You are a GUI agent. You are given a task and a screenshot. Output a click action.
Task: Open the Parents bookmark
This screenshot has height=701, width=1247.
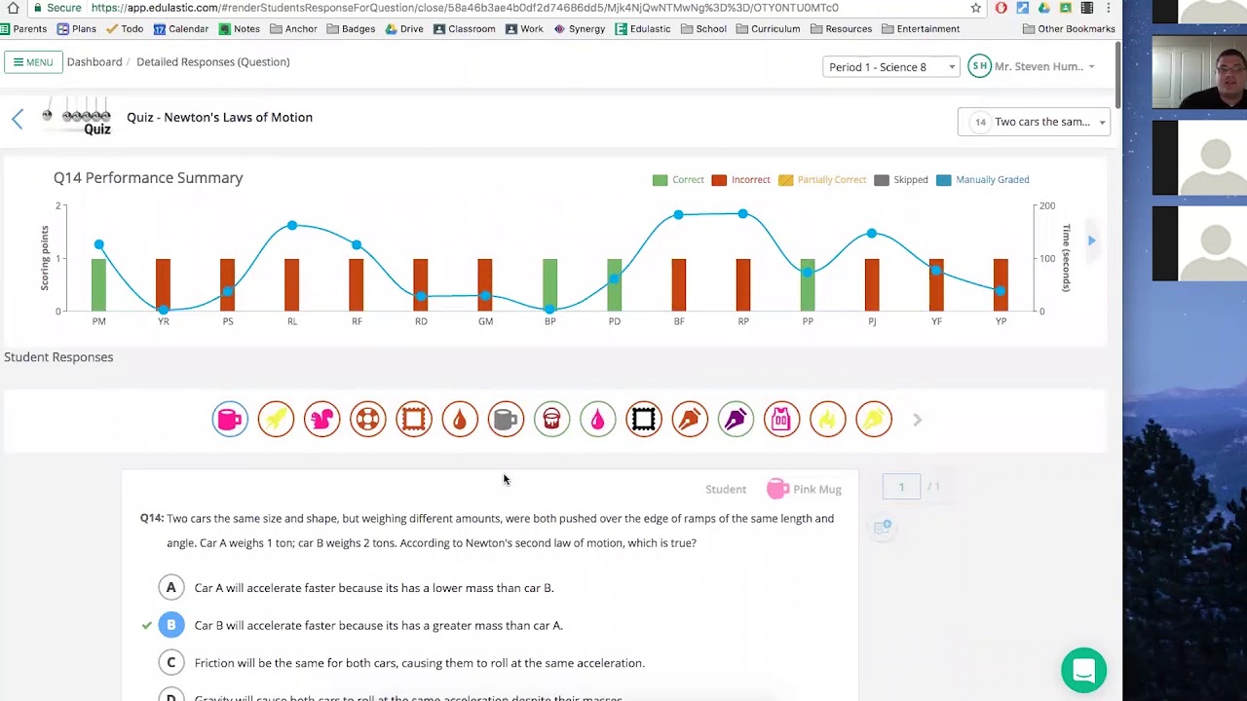[x=23, y=29]
